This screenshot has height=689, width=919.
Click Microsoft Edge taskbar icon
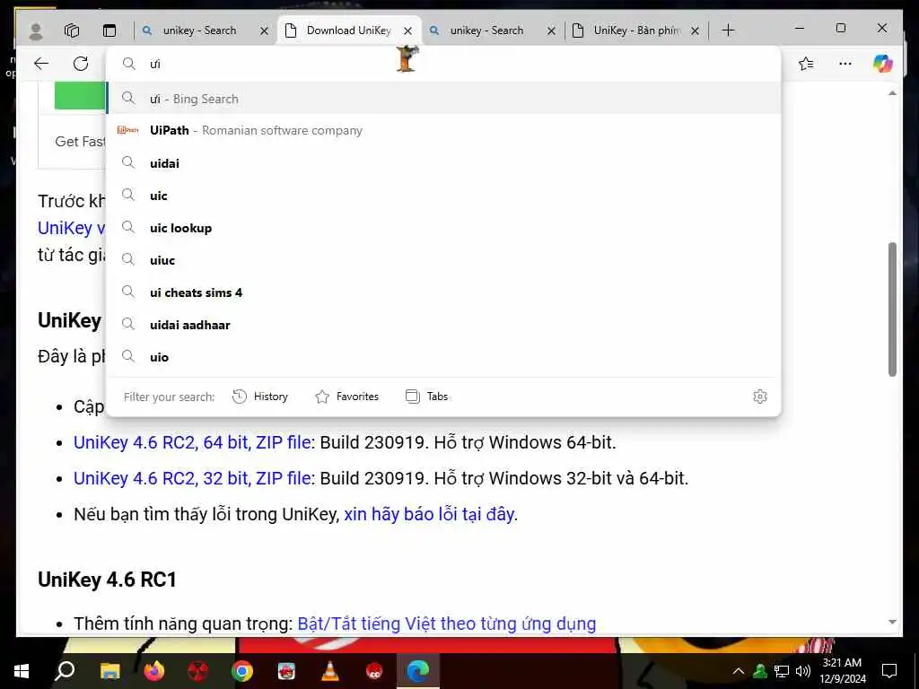coord(418,671)
